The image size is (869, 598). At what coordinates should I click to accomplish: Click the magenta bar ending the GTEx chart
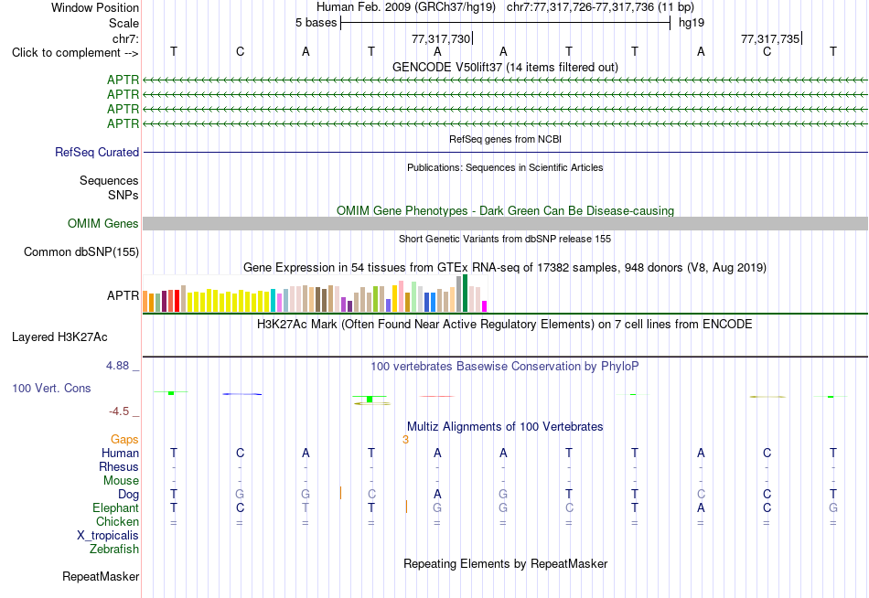pos(485,306)
